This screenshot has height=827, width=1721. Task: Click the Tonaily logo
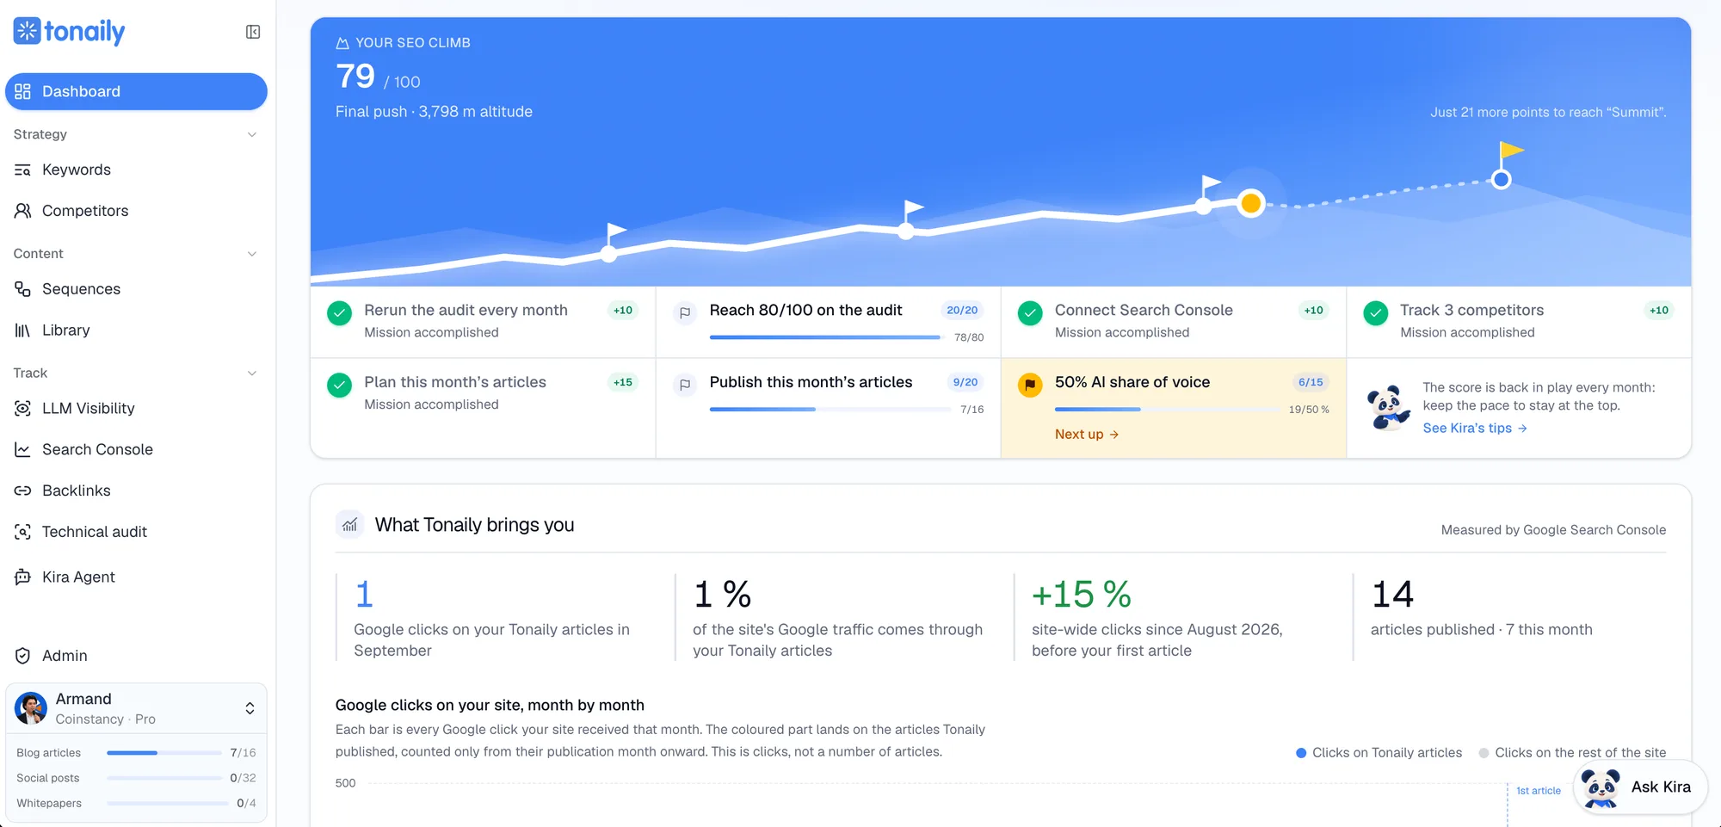coord(70,31)
